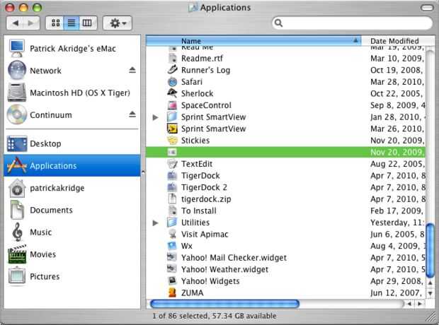The width and height of the screenshot is (439, 325).
Task: Select the Readme.rtf file icon
Action: tap(173, 58)
